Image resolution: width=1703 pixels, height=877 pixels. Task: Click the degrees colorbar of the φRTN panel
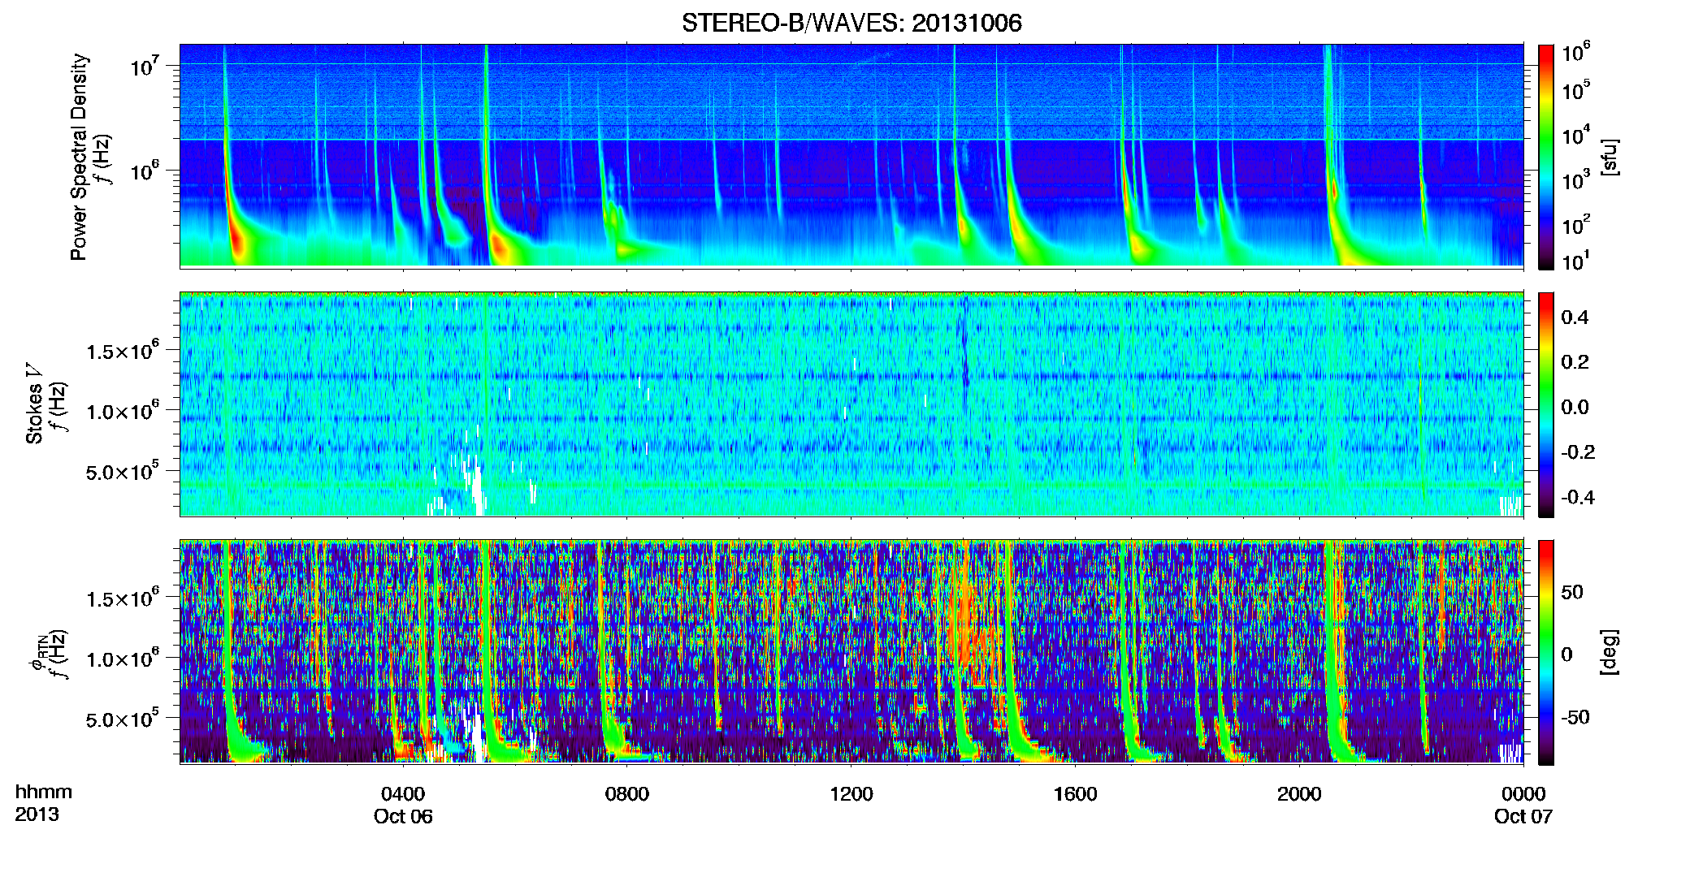coord(1545,652)
